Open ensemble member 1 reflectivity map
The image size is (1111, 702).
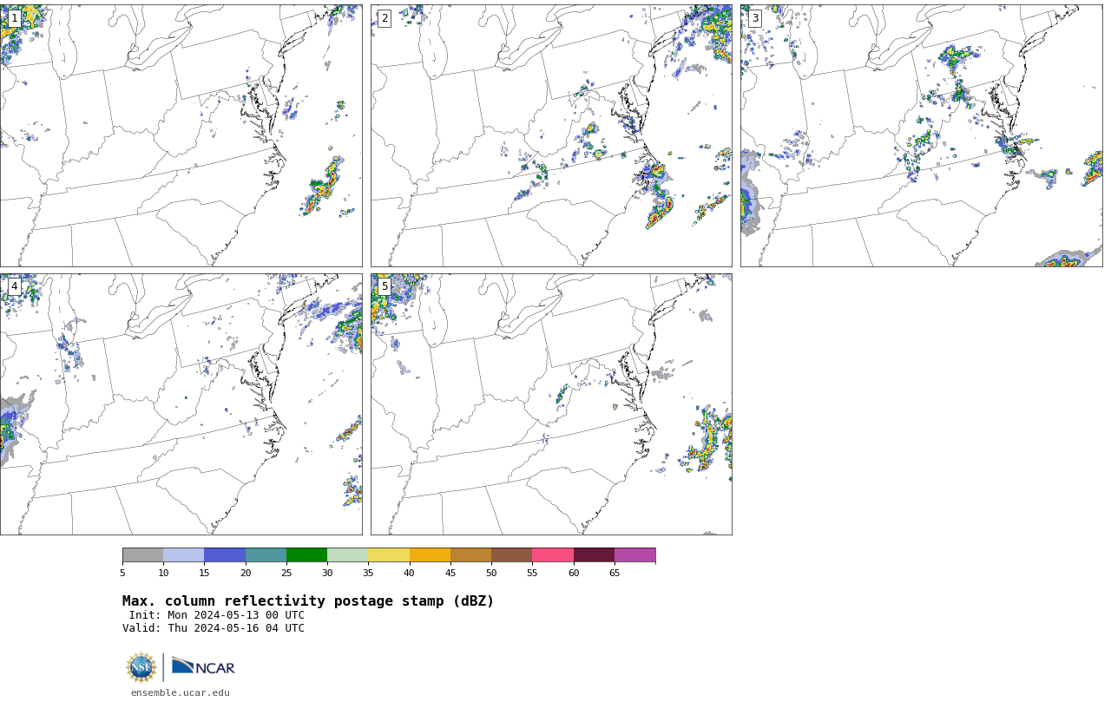181,135
